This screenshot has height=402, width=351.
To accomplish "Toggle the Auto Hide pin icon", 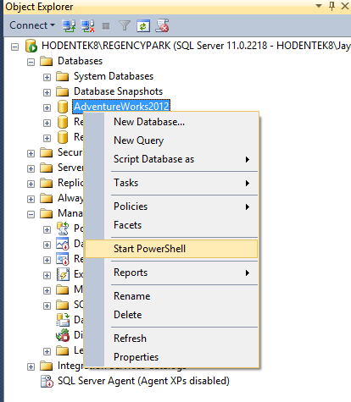I will pyautogui.click(x=332, y=6).
